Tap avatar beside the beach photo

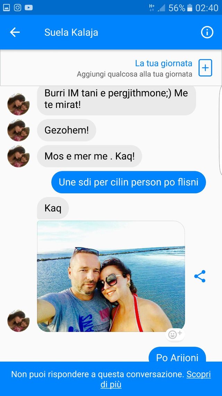pyautogui.click(x=18, y=321)
